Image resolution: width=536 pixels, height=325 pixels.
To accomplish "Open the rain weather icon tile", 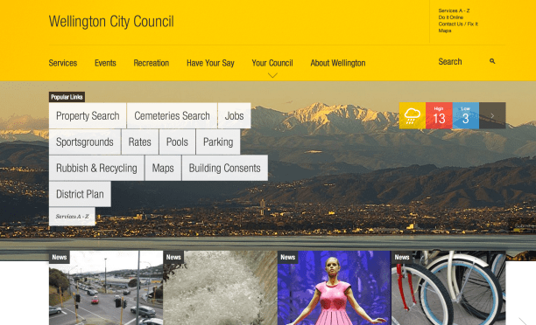I will [x=413, y=115].
